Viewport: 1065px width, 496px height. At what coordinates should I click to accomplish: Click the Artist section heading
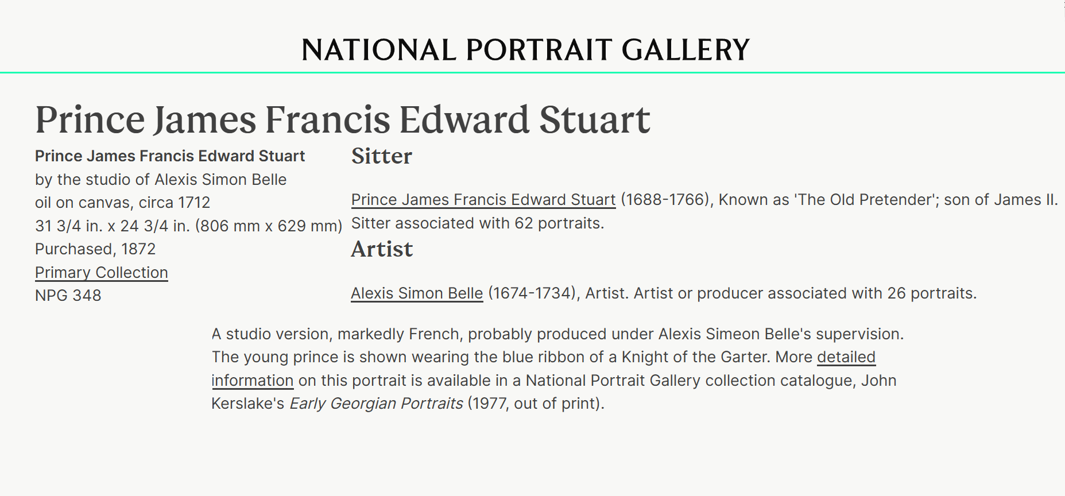pos(382,249)
